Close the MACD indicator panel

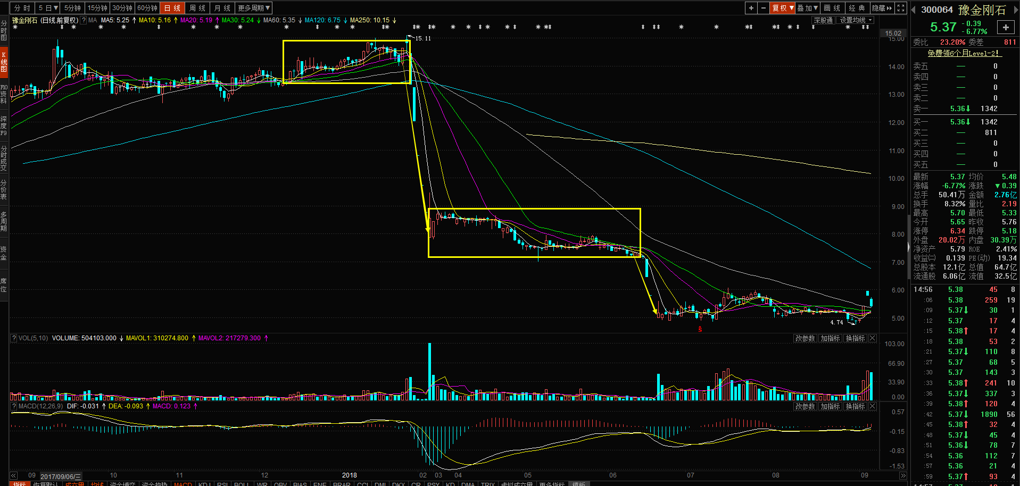[873, 406]
